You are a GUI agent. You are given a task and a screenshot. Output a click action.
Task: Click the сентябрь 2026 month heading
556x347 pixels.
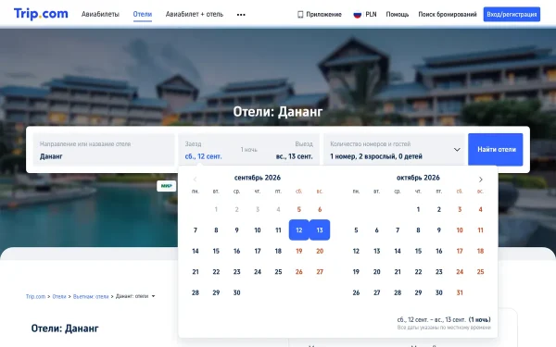pyautogui.click(x=258, y=178)
